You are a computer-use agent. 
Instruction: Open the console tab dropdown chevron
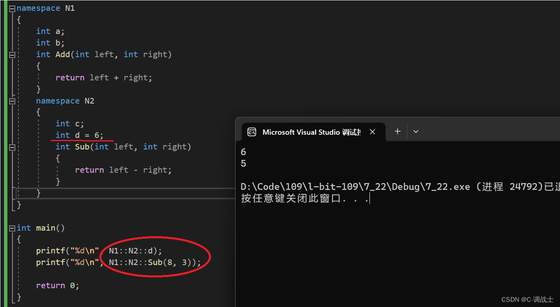point(416,132)
